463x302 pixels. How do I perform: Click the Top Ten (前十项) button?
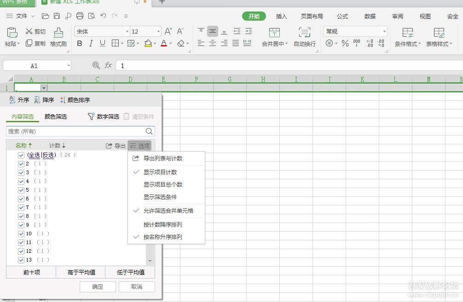pos(31,272)
